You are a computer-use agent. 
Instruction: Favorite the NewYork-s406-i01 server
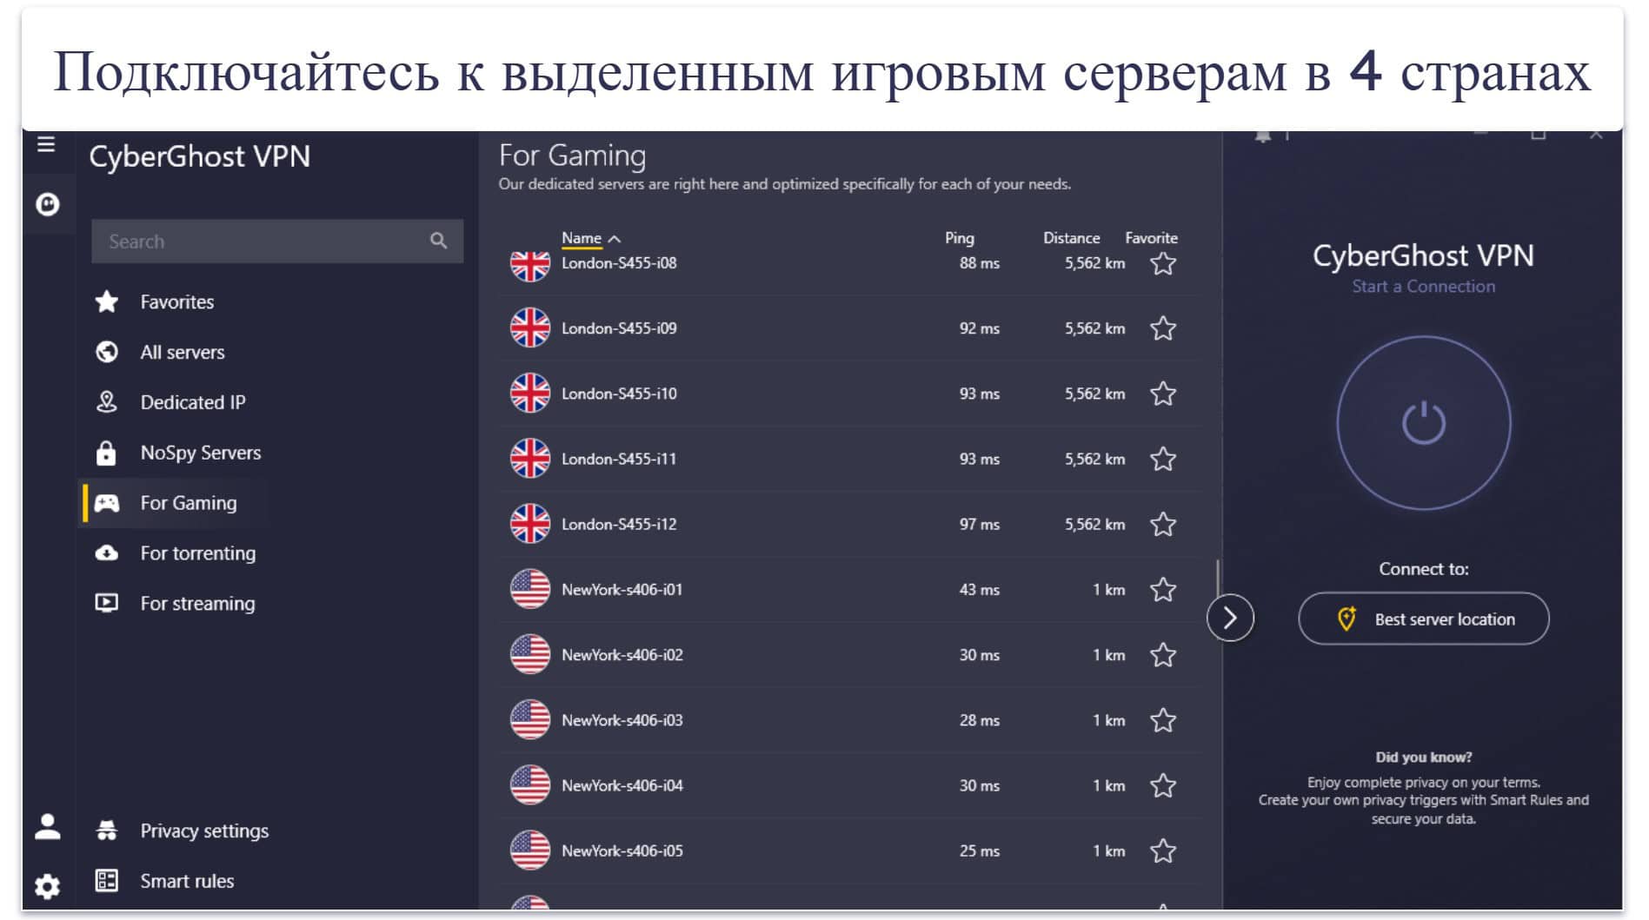(1163, 590)
